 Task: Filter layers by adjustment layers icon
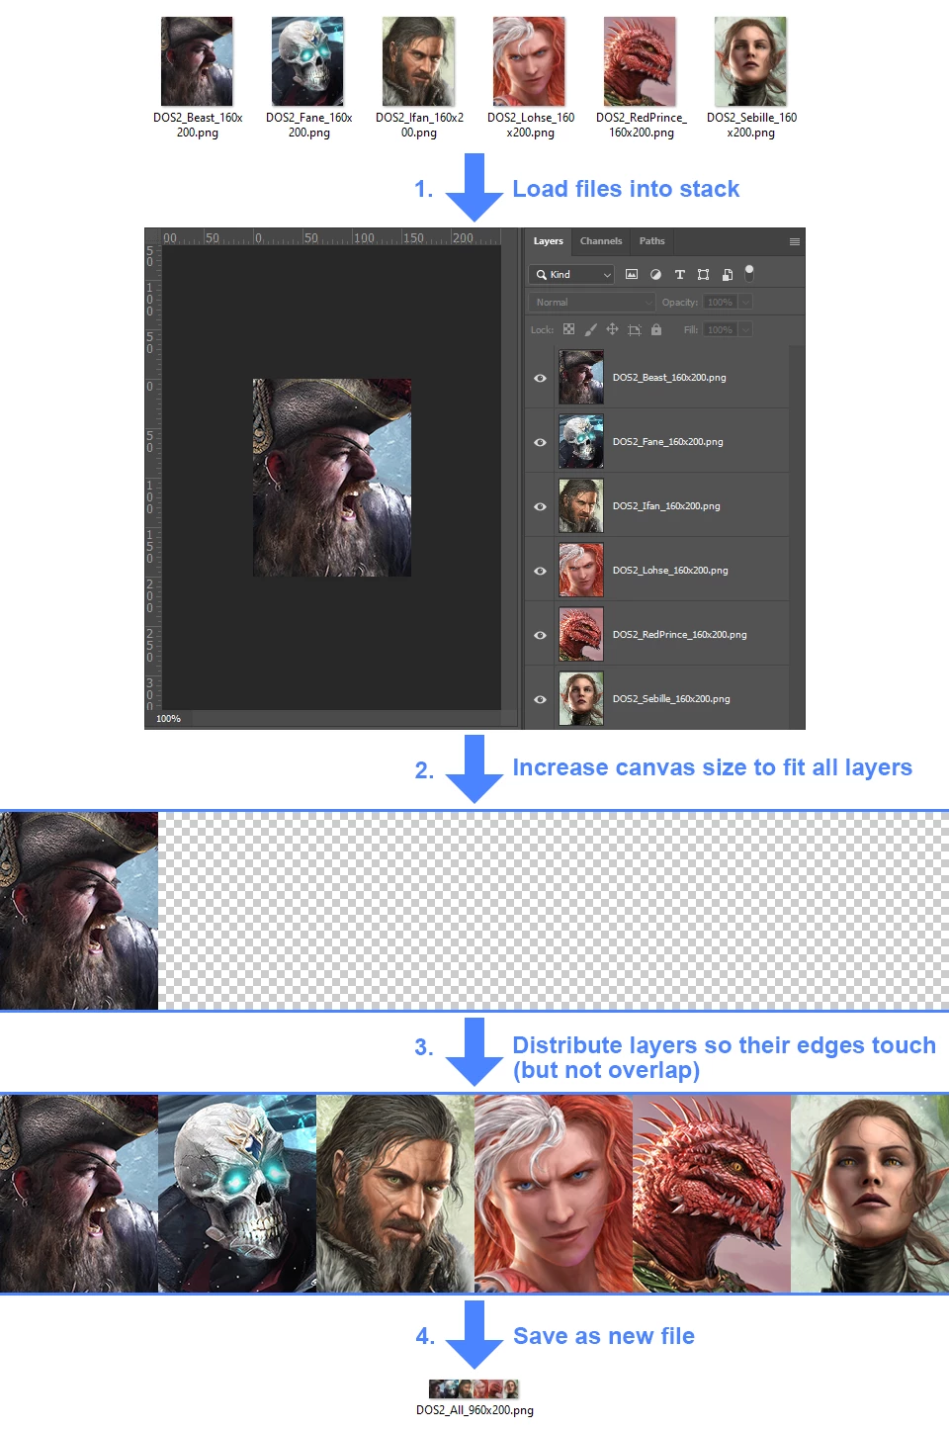tap(655, 274)
